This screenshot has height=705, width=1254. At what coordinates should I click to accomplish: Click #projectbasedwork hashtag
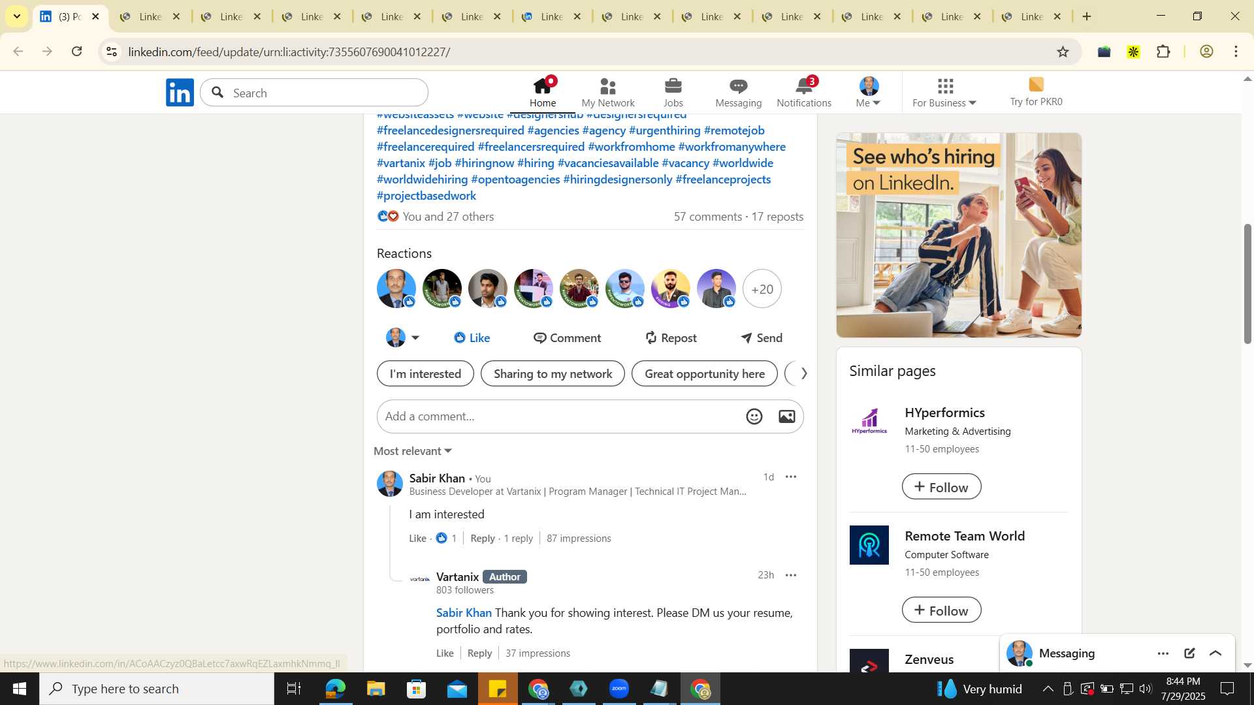tap(426, 195)
